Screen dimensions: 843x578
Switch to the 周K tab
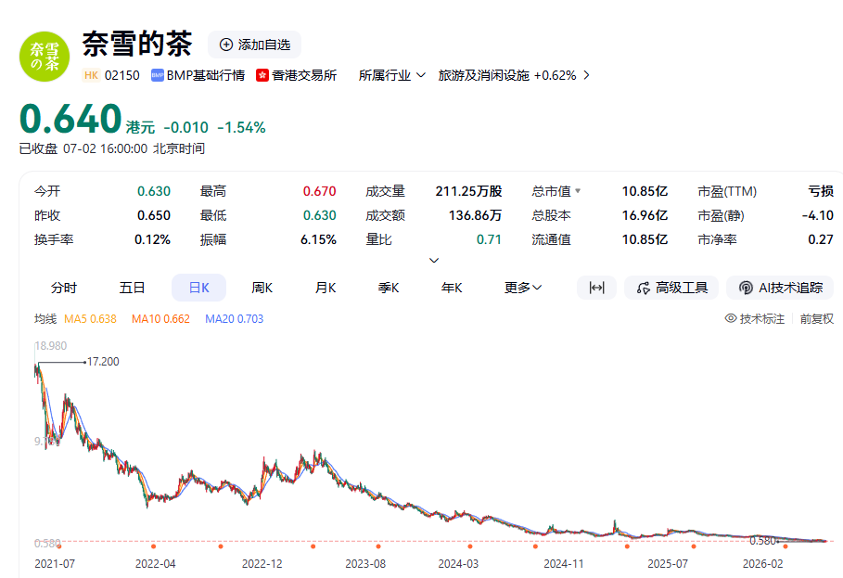point(262,288)
